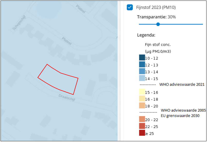The width and height of the screenshot is (207, 142).
Task: Click the ≥ 25 dark red swatch
Action: pos(142,133)
